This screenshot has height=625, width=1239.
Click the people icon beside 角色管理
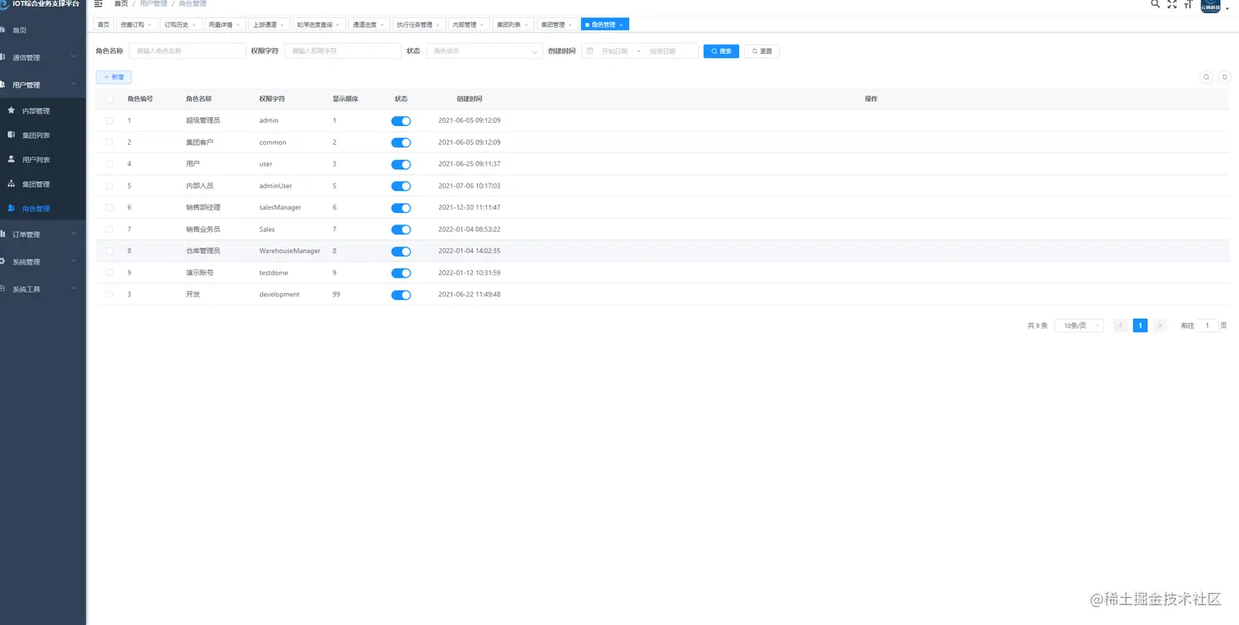tap(11, 208)
